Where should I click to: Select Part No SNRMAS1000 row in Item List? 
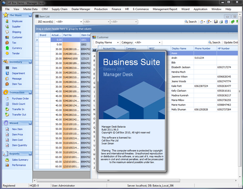point(71,58)
